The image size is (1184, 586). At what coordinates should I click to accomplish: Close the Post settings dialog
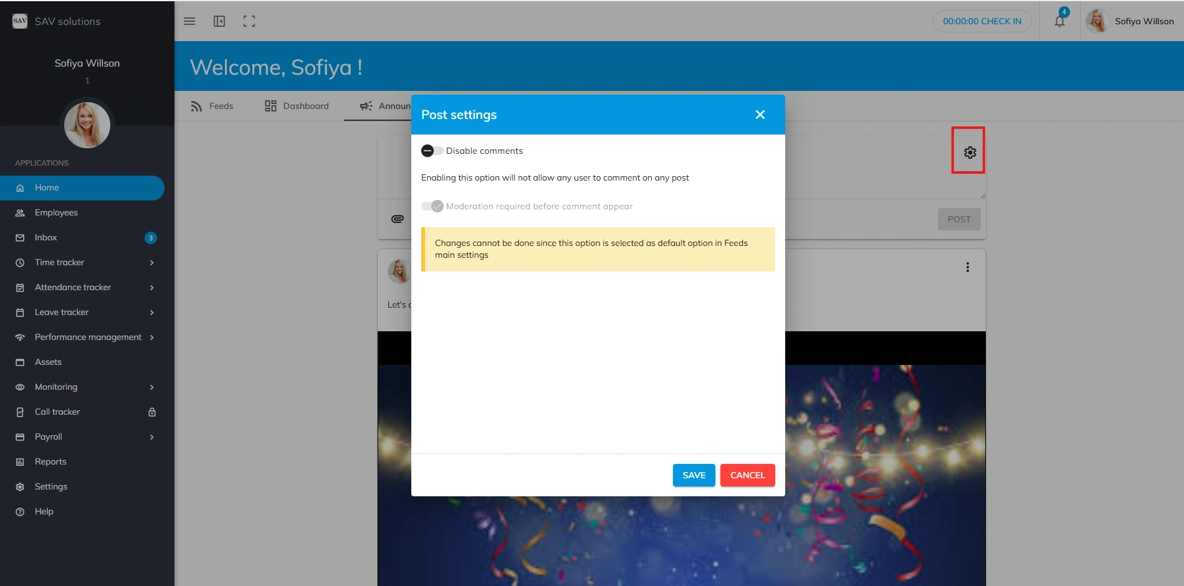760,115
